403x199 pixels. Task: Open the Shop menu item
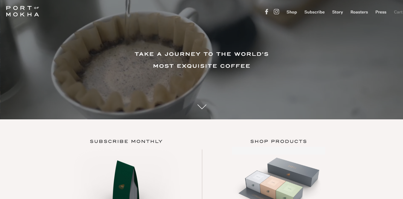coord(292,12)
